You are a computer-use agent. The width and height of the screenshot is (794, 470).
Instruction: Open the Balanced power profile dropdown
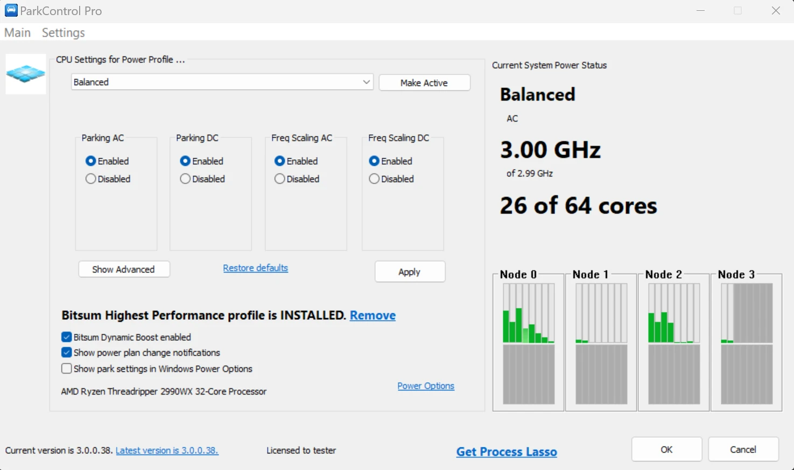pos(222,82)
